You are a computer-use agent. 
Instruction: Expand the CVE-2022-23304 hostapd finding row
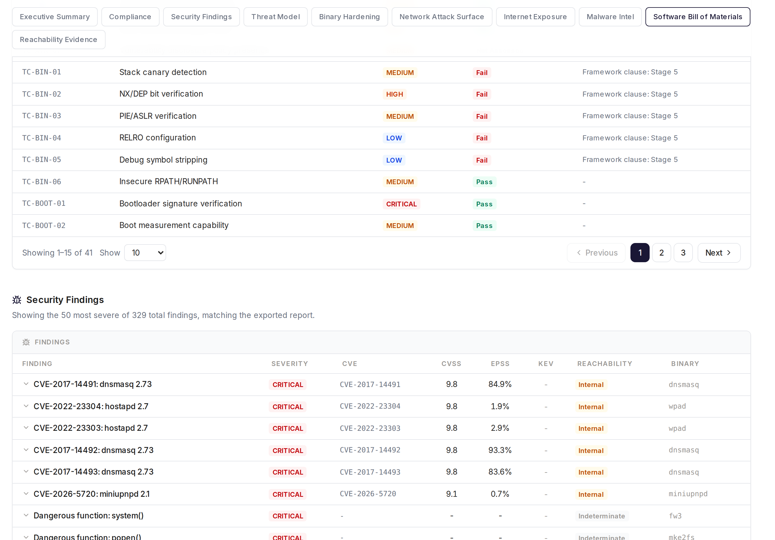click(26, 406)
